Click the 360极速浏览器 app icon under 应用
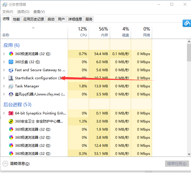This screenshot has width=191, height=173. [x=11, y=54]
